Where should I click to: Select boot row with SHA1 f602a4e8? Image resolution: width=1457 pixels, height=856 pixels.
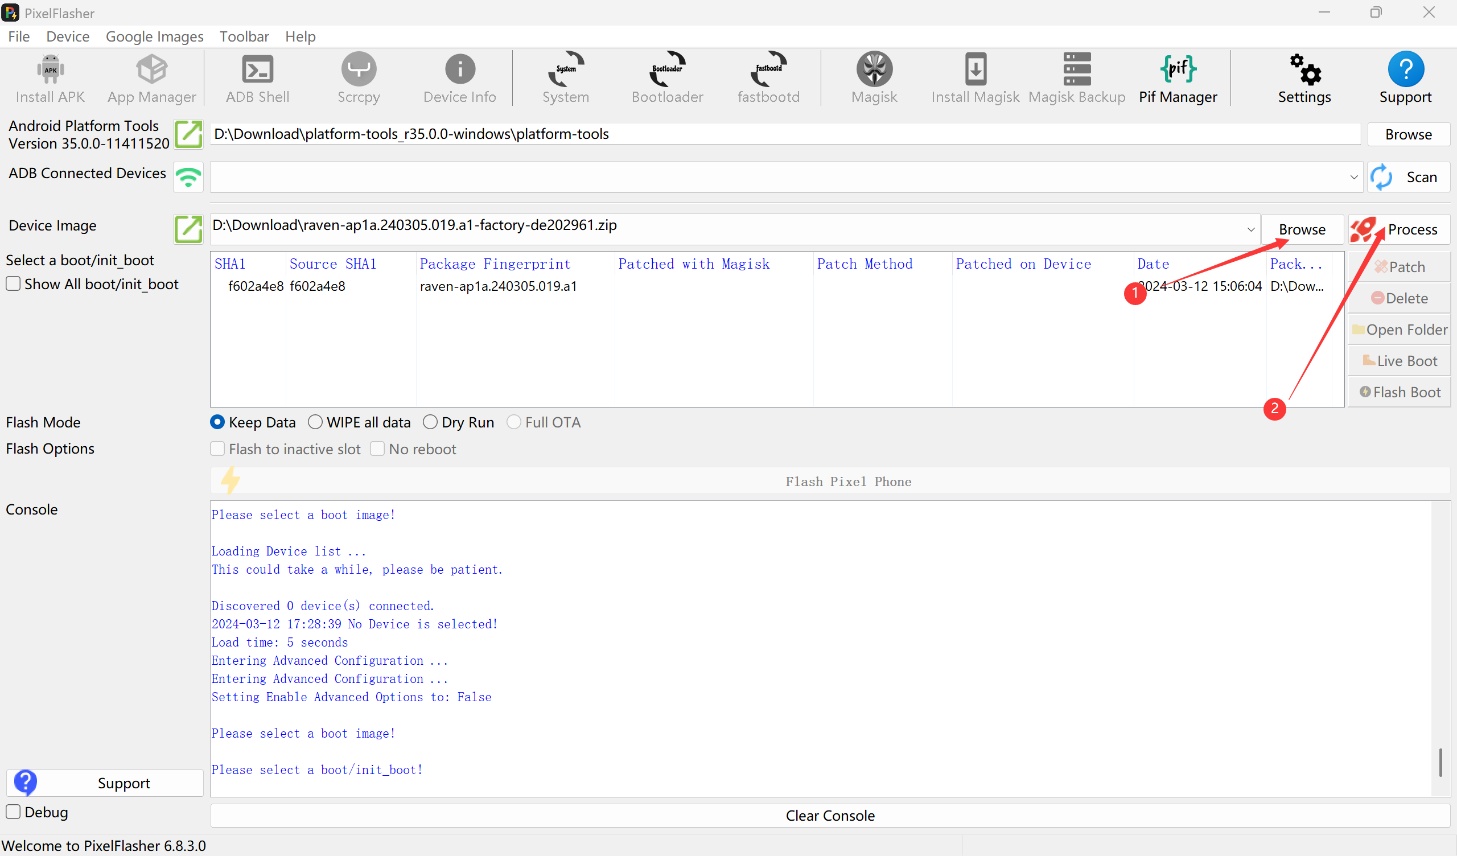772,286
